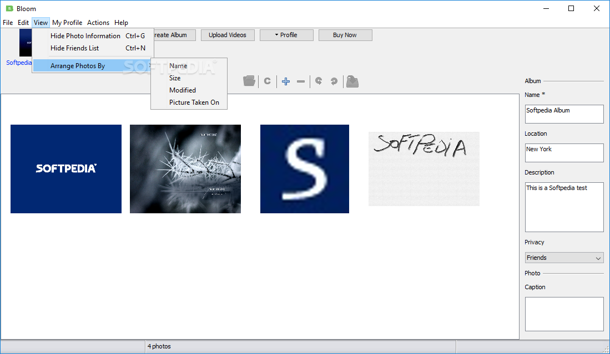Click the open folder toolbar icon
The image size is (610, 354).
click(x=249, y=81)
